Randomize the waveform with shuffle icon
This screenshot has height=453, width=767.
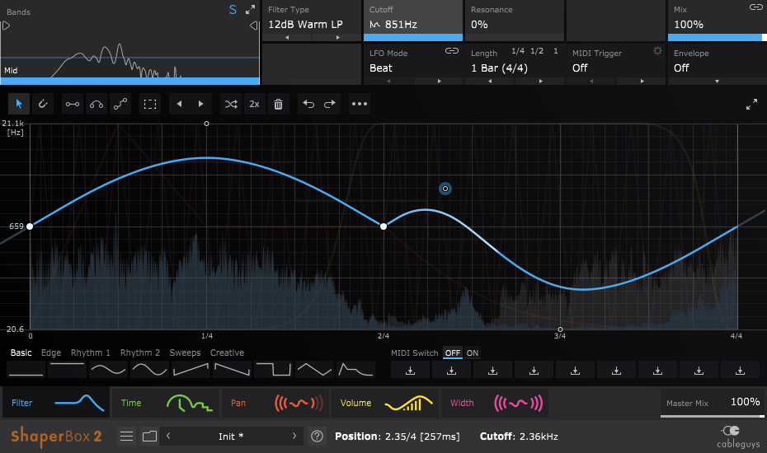(230, 105)
